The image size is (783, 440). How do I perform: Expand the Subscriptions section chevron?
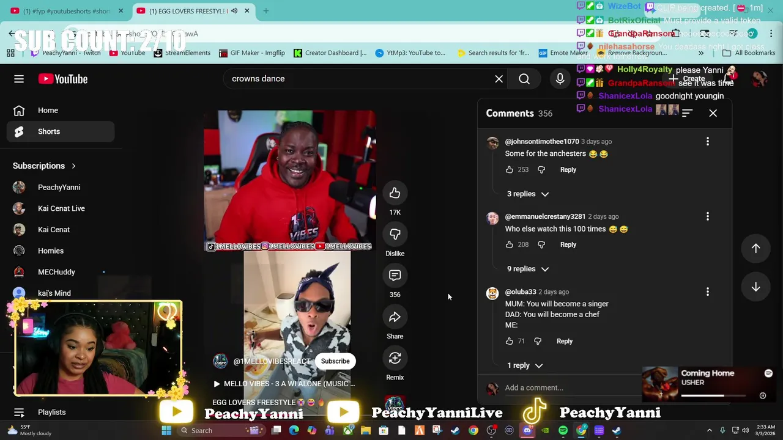click(x=73, y=166)
